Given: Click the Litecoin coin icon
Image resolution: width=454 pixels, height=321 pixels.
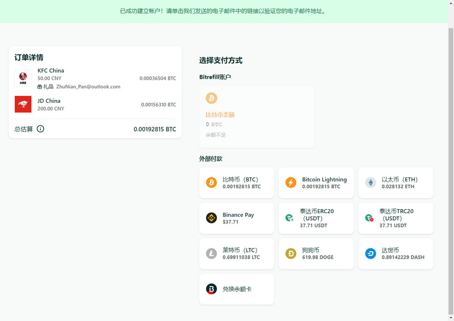Looking at the screenshot, I should [211, 254].
